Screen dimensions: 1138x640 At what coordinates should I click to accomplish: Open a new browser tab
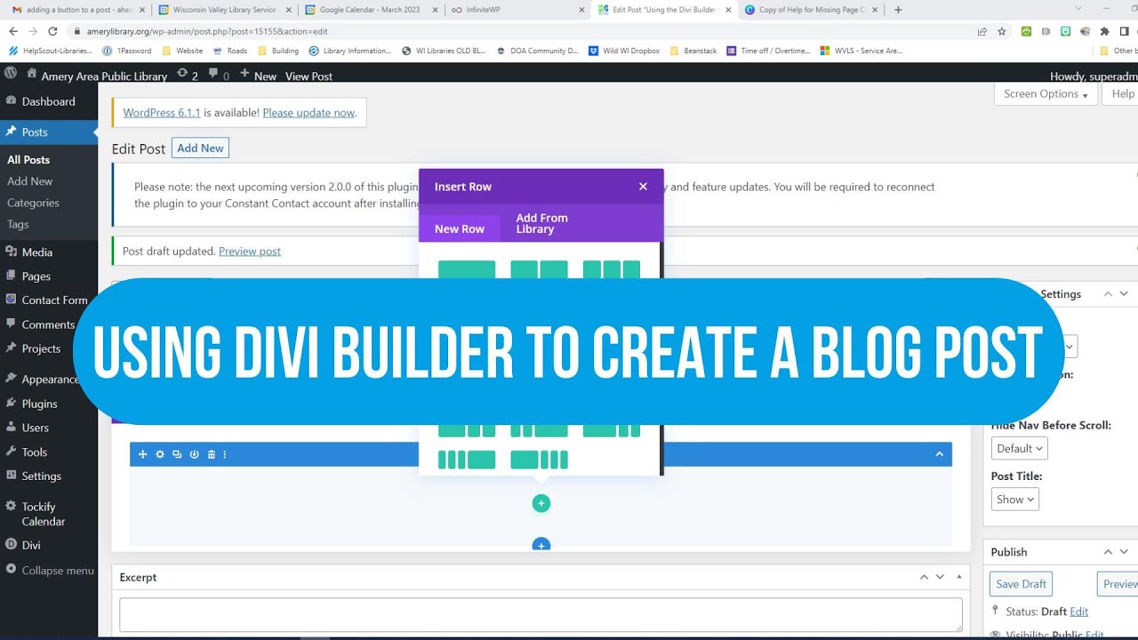(x=898, y=10)
